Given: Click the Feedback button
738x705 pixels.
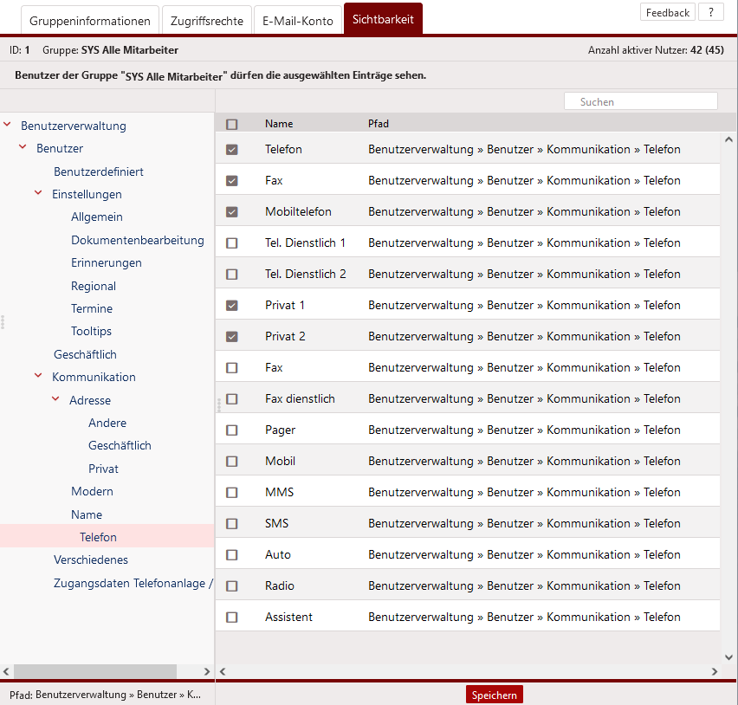Looking at the screenshot, I should click(x=668, y=12).
